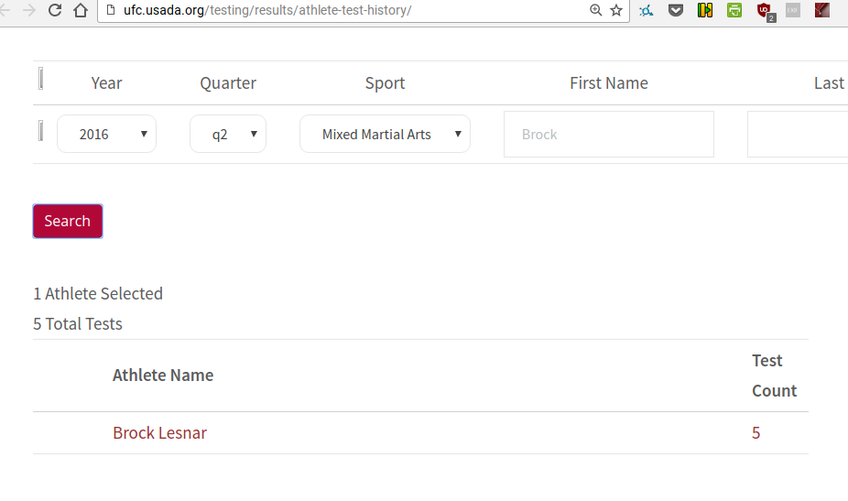Click the page info icon before URL
This screenshot has height=501, width=848.
coord(110,10)
